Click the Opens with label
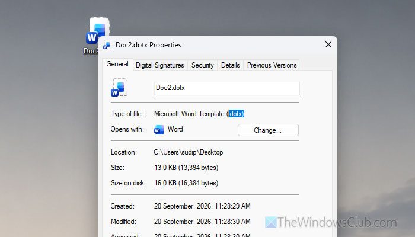The image size is (415, 237). (127, 129)
